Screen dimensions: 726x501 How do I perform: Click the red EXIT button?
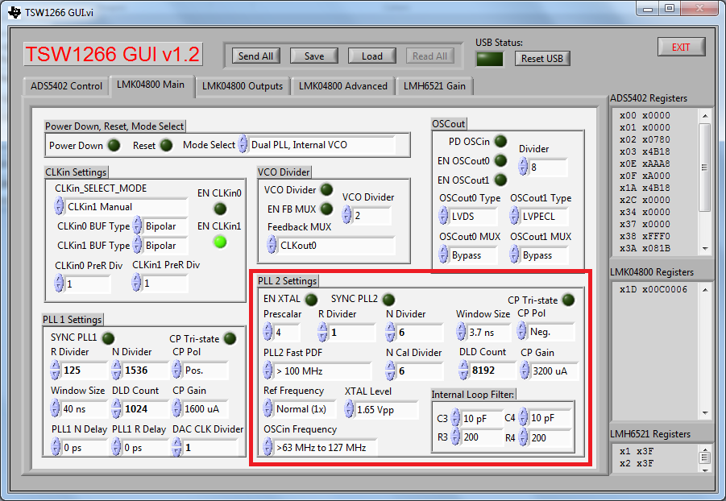click(x=681, y=48)
